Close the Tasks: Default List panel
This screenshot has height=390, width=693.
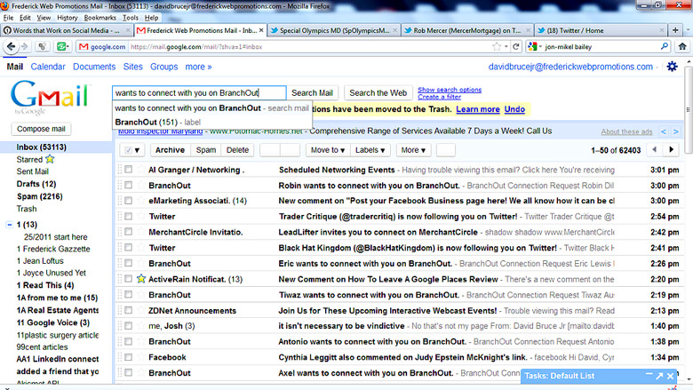[x=671, y=376]
